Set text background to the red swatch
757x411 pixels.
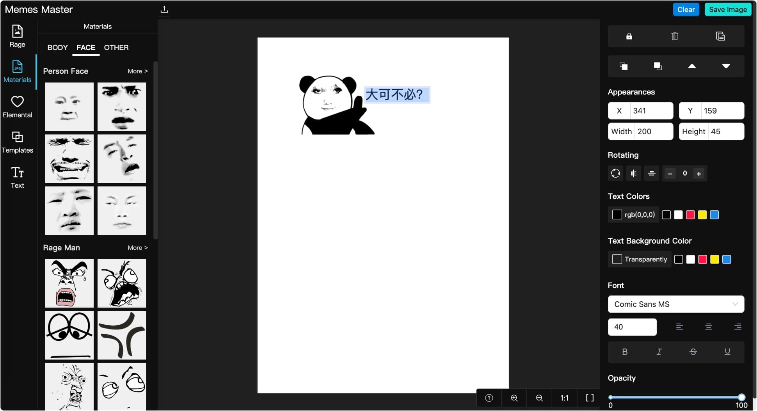[702, 260]
